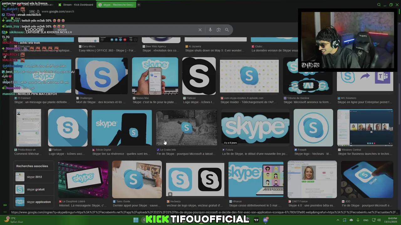This screenshot has width=401, height=225.
Task: Open Le Dauphiné Libéré keyboard thumbnail
Action: (83, 179)
